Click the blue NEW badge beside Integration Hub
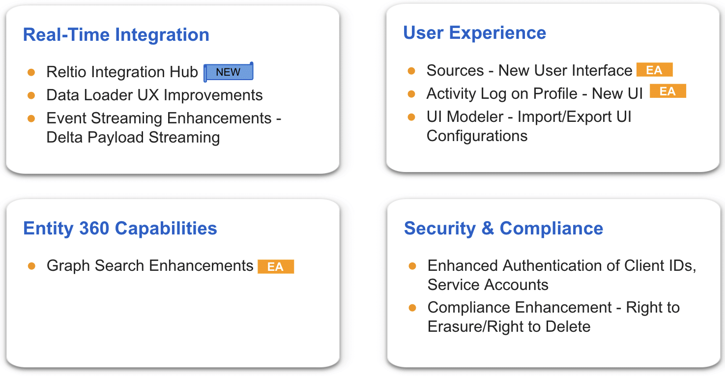 pos(229,72)
